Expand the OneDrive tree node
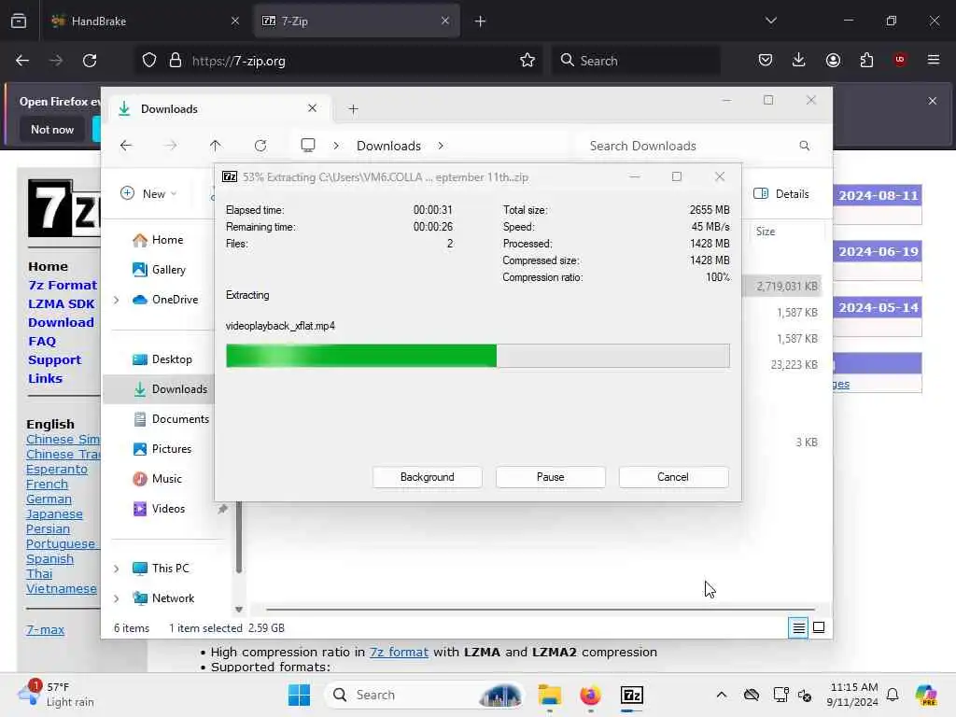Viewport: 956px width, 717px height. pyautogui.click(x=117, y=300)
